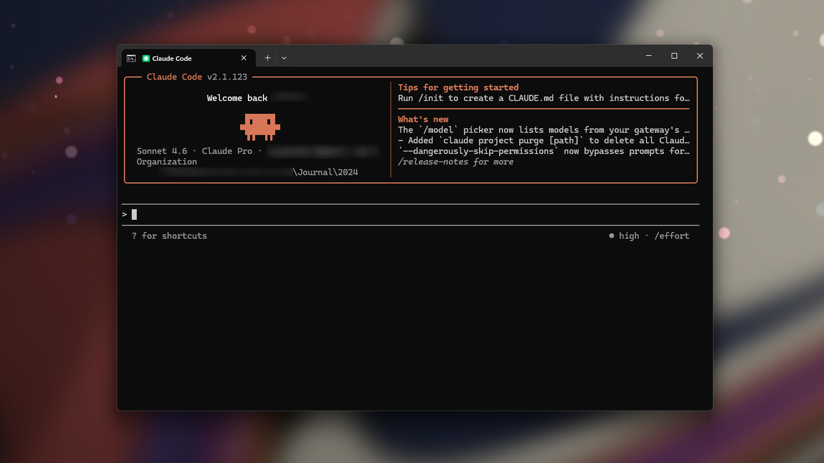Click the "? for shortcuts" hint
824x463 pixels.
(169, 236)
